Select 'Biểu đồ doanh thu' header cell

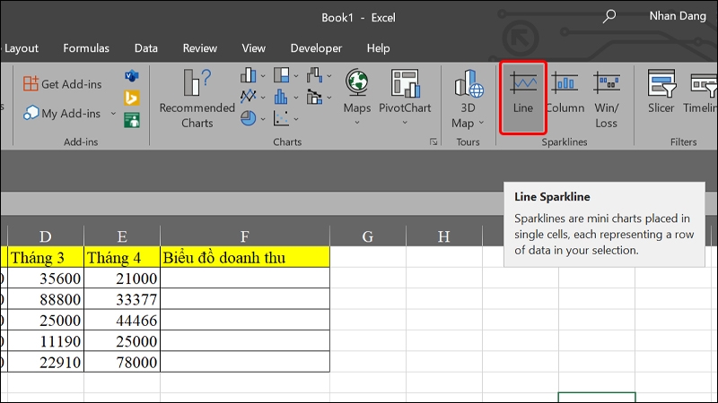244,257
